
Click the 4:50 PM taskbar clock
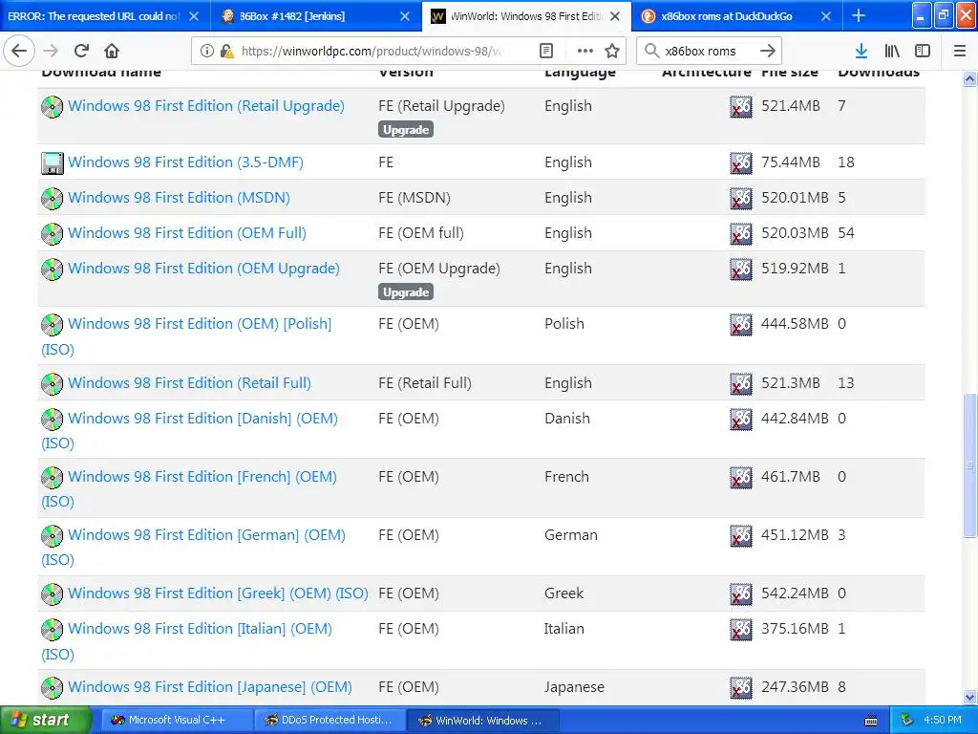tap(943, 721)
